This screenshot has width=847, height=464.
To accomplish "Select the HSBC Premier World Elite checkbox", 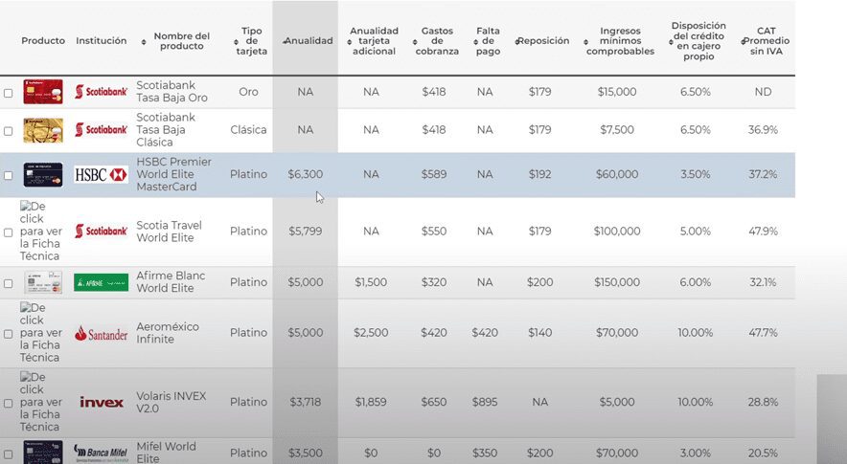I will (x=9, y=176).
